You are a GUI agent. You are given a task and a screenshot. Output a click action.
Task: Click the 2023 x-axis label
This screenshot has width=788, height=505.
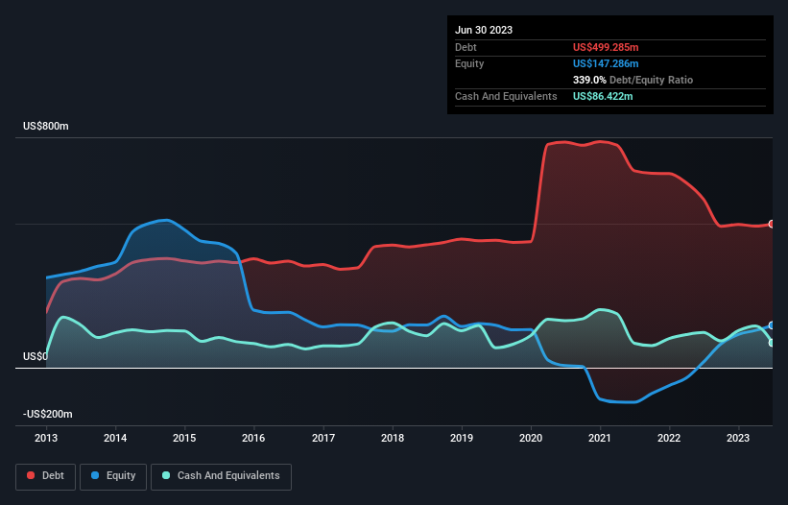pos(738,438)
